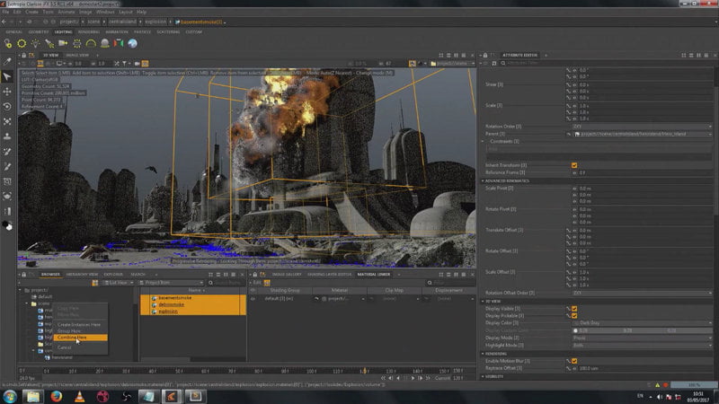
Task: Select the sun-gear light shelf icon
Action: tap(22, 43)
